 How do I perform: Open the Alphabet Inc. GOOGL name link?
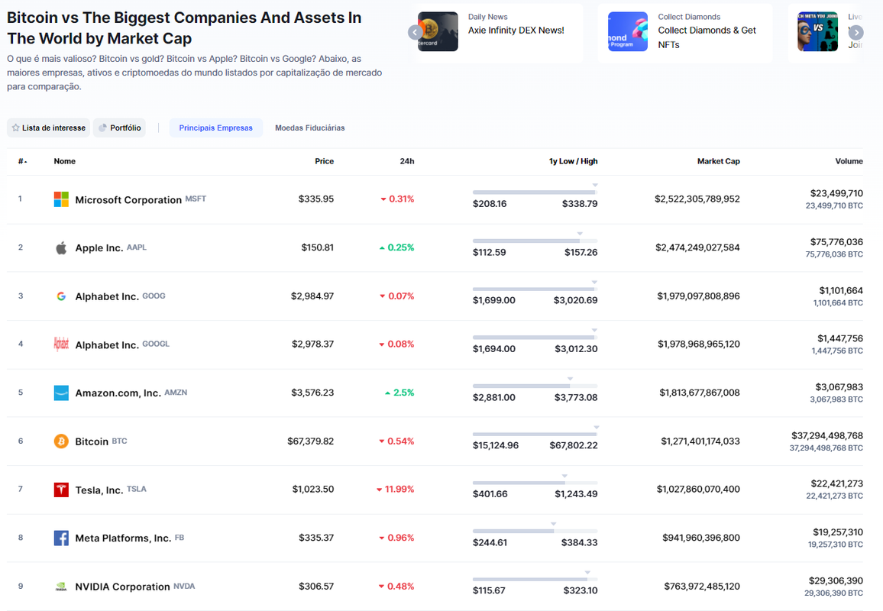pos(107,344)
